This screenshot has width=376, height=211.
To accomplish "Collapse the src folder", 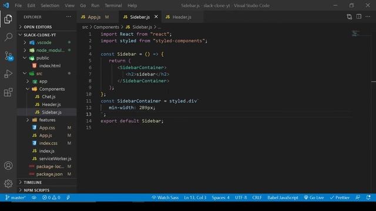I will point(47,73).
